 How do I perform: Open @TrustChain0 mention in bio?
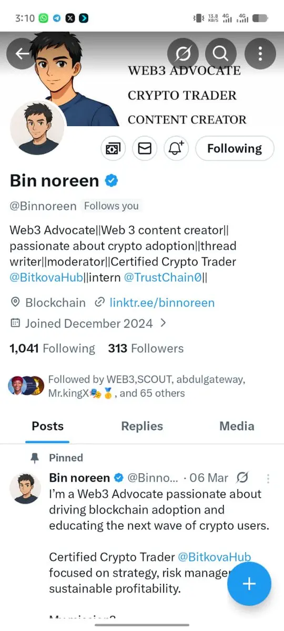pyautogui.click(x=163, y=277)
